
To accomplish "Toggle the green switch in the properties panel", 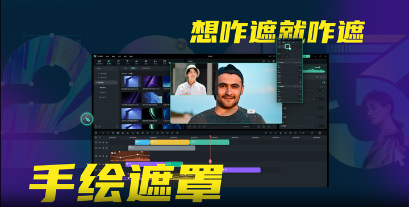I will [323, 82].
